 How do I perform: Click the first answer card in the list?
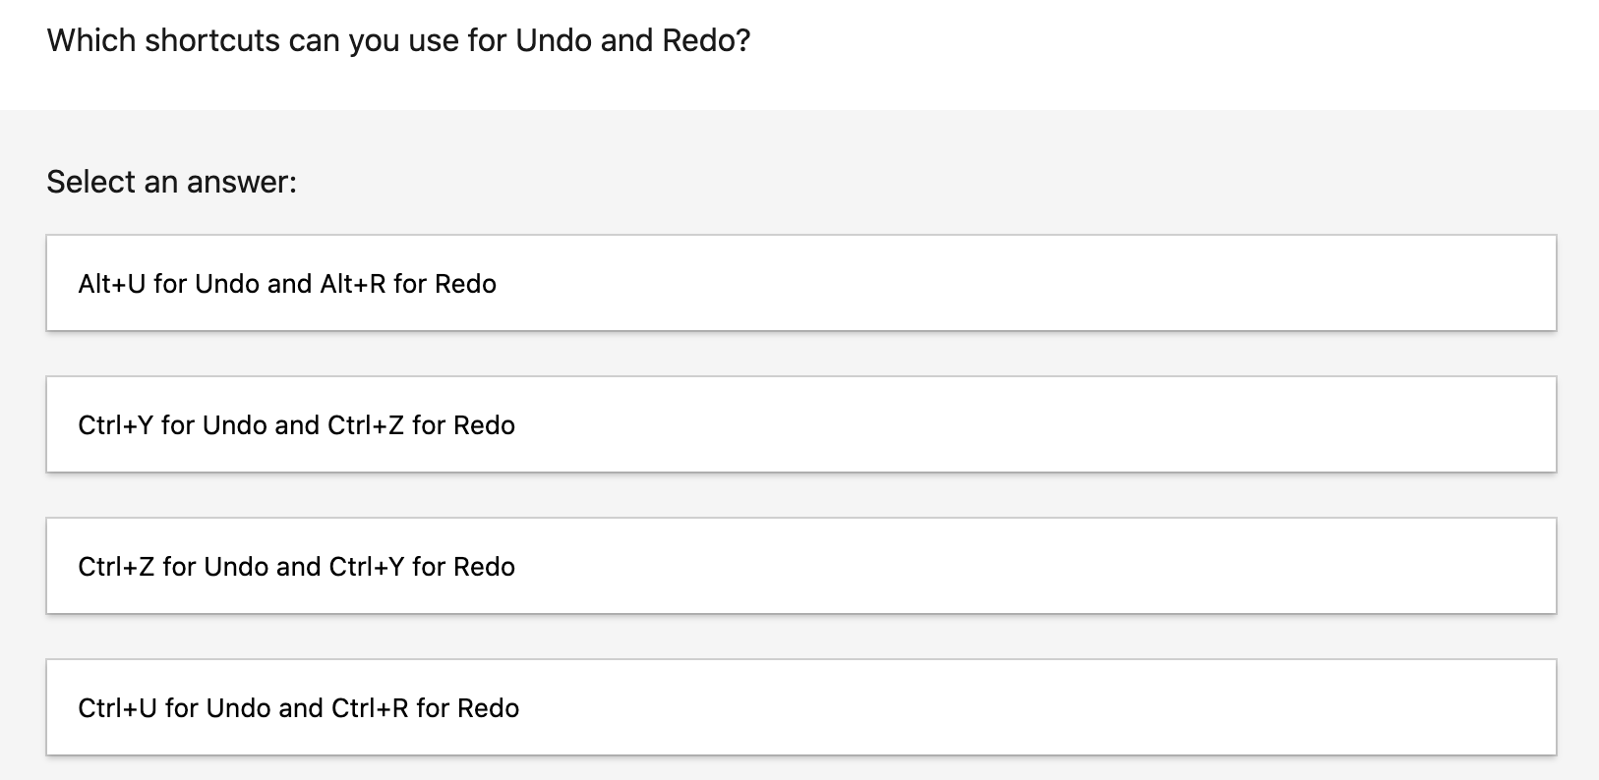point(800,283)
